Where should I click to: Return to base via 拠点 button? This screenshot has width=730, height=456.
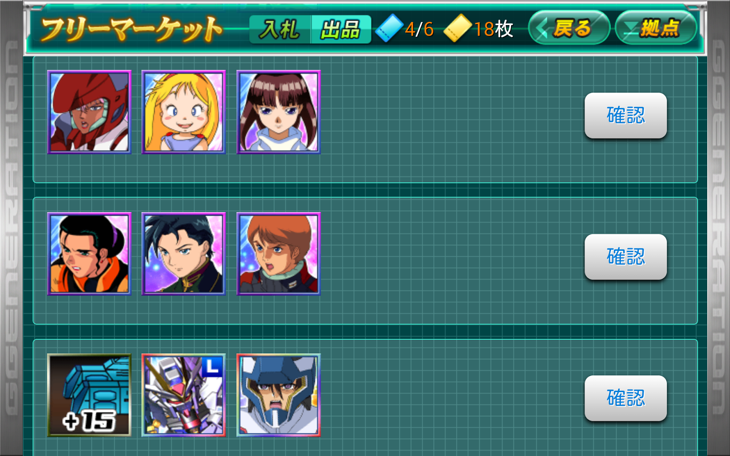pyautogui.click(x=656, y=28)
